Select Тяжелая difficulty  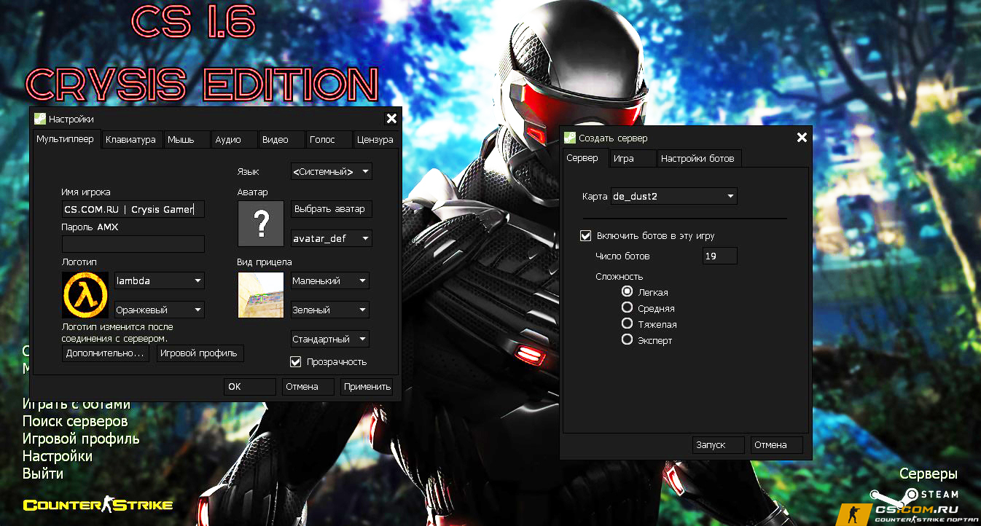627,323
